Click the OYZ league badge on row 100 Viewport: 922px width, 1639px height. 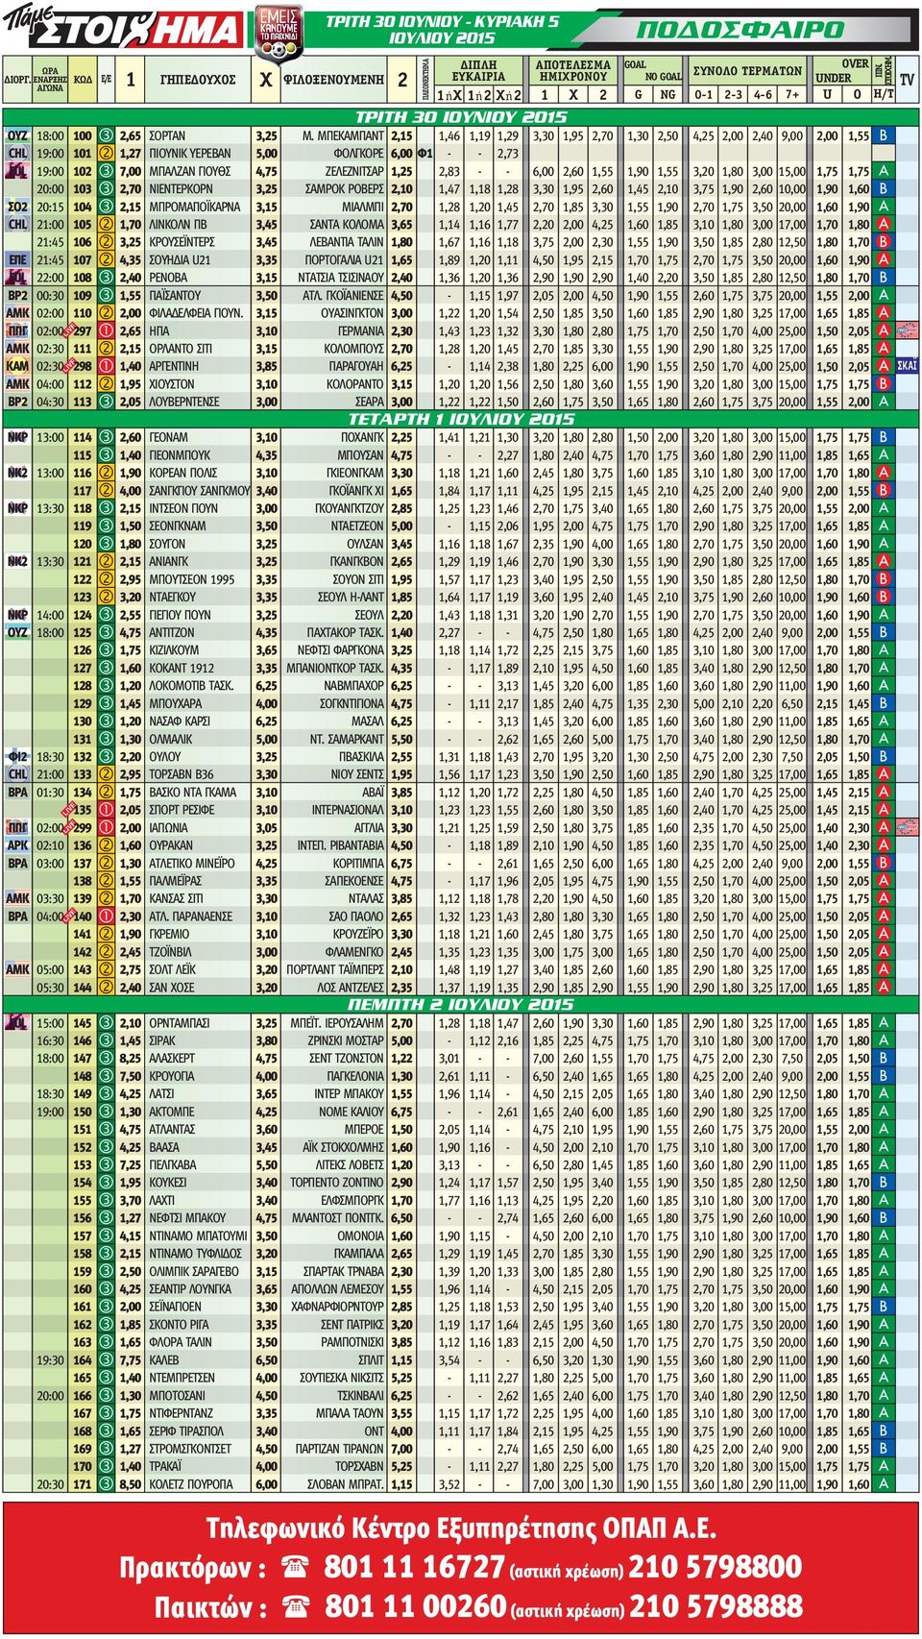(x=17, y=135)
